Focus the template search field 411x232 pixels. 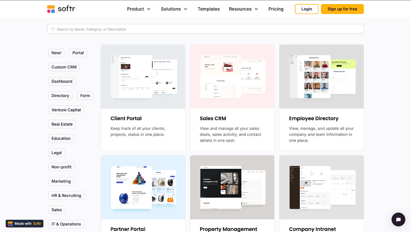coord(206,29)
